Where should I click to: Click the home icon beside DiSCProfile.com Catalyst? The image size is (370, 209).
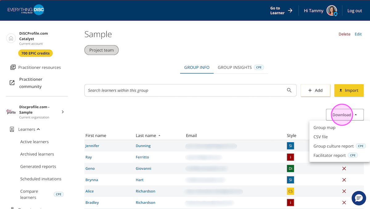[x=11, y=38]
